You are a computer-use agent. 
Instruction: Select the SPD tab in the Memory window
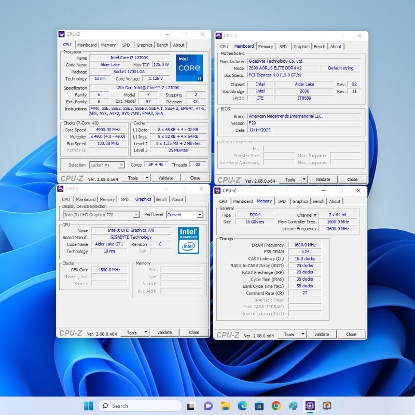[282, 201]
